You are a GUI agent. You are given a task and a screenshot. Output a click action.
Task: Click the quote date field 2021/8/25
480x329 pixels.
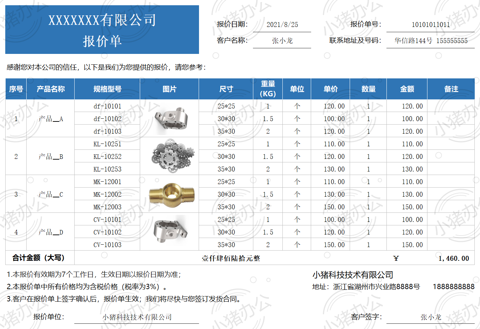pos(282,24)
